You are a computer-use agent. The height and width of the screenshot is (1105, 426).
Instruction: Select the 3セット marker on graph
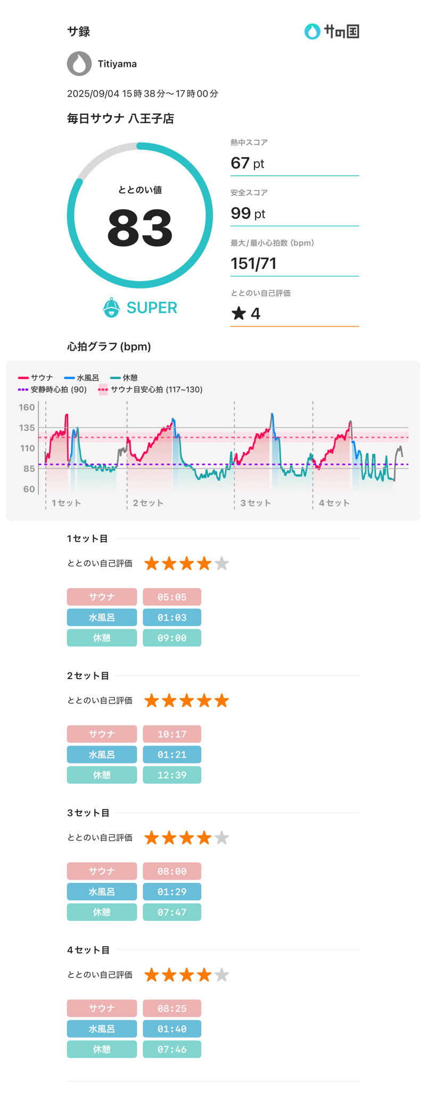[256, 503]
